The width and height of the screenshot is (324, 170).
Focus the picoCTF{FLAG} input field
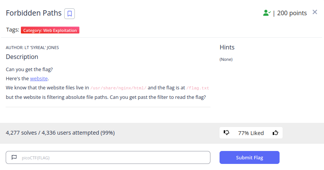pyautogui.click(x=108, y=157)
